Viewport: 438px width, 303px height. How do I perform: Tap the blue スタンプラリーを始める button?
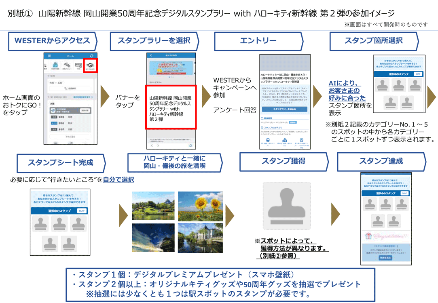pyautogui.click(x=284, y=109)
